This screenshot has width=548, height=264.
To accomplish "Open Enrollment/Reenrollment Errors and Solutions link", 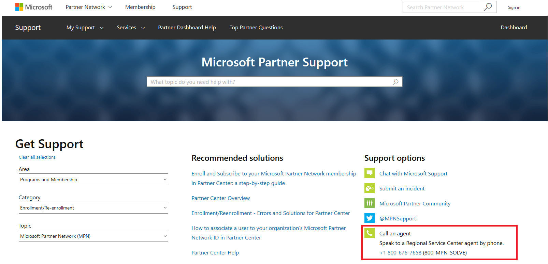I will [271, 213].
